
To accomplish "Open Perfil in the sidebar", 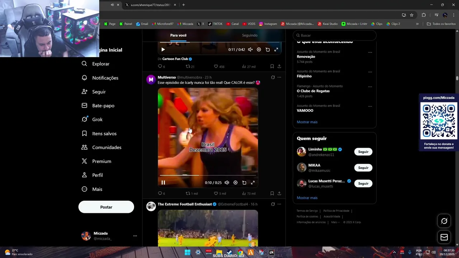I will [92, 175].
